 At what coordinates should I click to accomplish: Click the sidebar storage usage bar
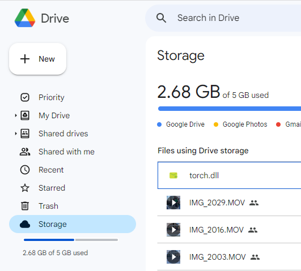tap(71, 240)
